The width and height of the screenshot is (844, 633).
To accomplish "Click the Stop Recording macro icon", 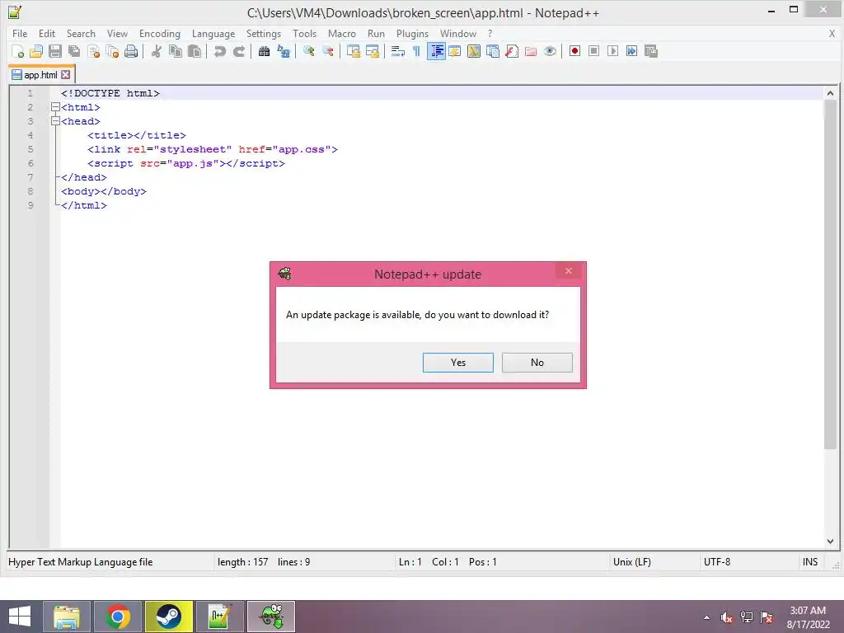I will coord(593,51).
